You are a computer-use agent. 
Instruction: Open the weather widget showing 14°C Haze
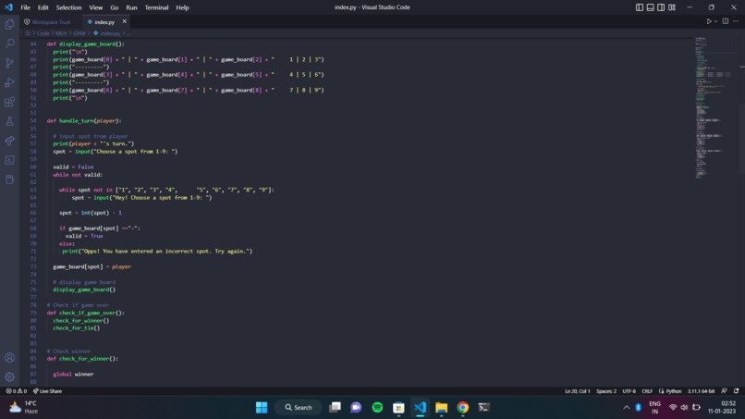point(24,407)
